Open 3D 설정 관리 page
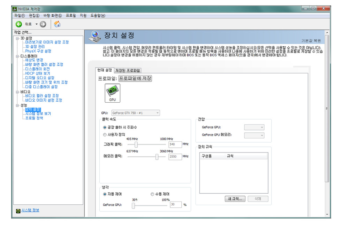This screenshot has height=228, width=357. tap(35, 47)
